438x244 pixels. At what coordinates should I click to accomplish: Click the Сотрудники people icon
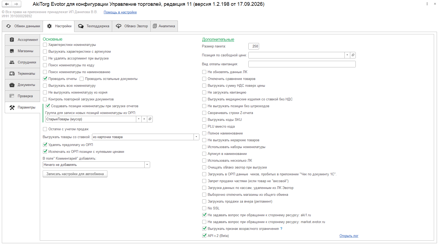point(12,62)
